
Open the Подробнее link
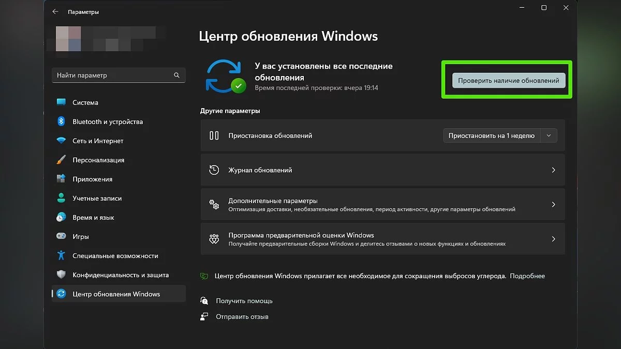527,276
